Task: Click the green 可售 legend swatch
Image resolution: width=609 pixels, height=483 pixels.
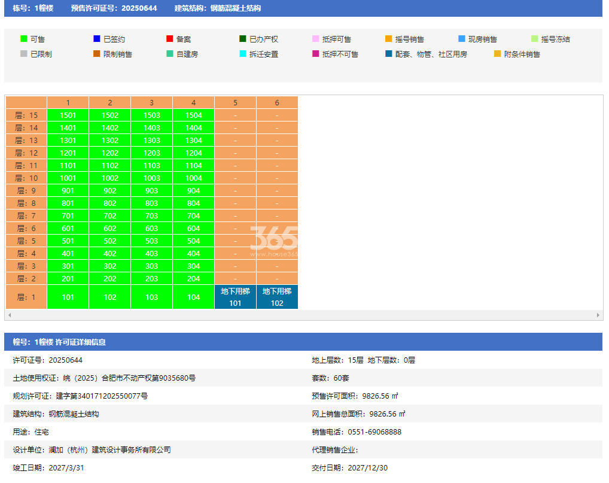Action: (24, 38)
